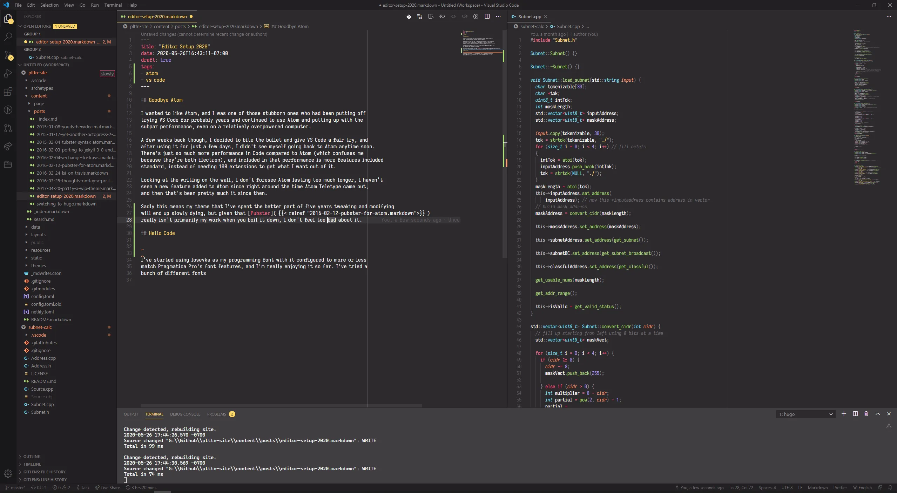Expand the layouts folder
This screenshot has height=493, width=897.
[38, 235]
